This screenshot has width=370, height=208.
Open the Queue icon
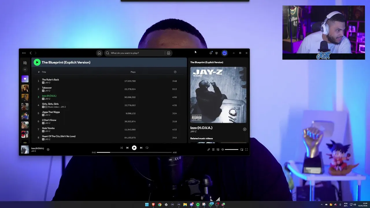coord(213,150)
